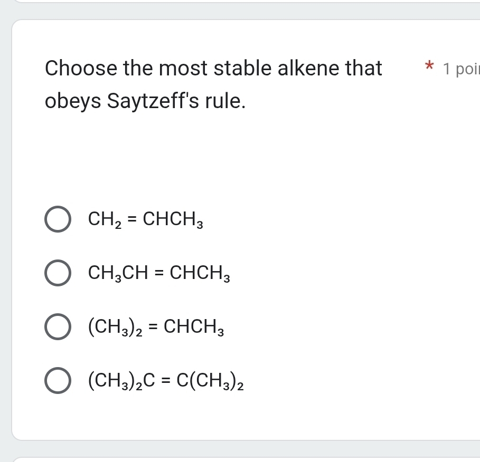Select the (CH₃)₂C = C(CH₃)₂ radio button
The height and width of the screenshot is (462, 480).
[58, 381]
